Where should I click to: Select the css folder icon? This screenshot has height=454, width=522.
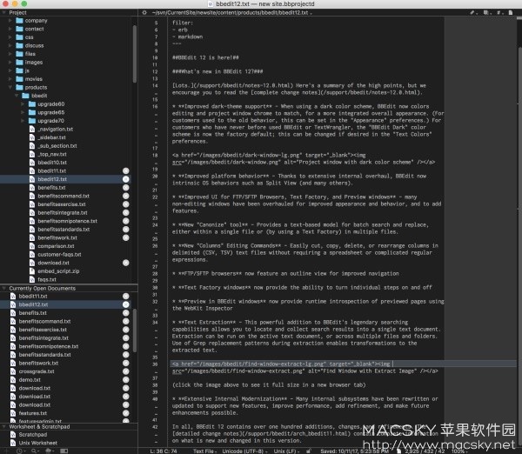tap(20, 37)
